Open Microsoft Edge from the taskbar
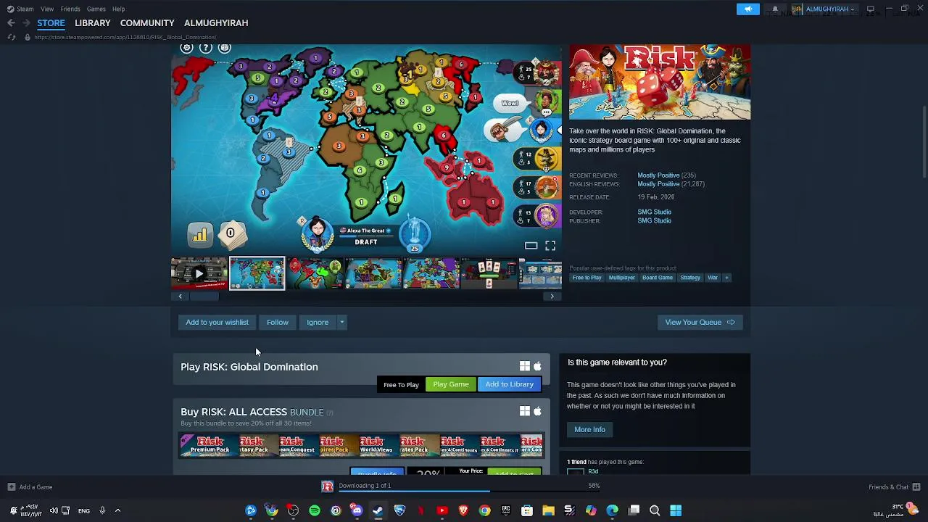Viewport: 928px width, 522px height. [x=612, y=510]
